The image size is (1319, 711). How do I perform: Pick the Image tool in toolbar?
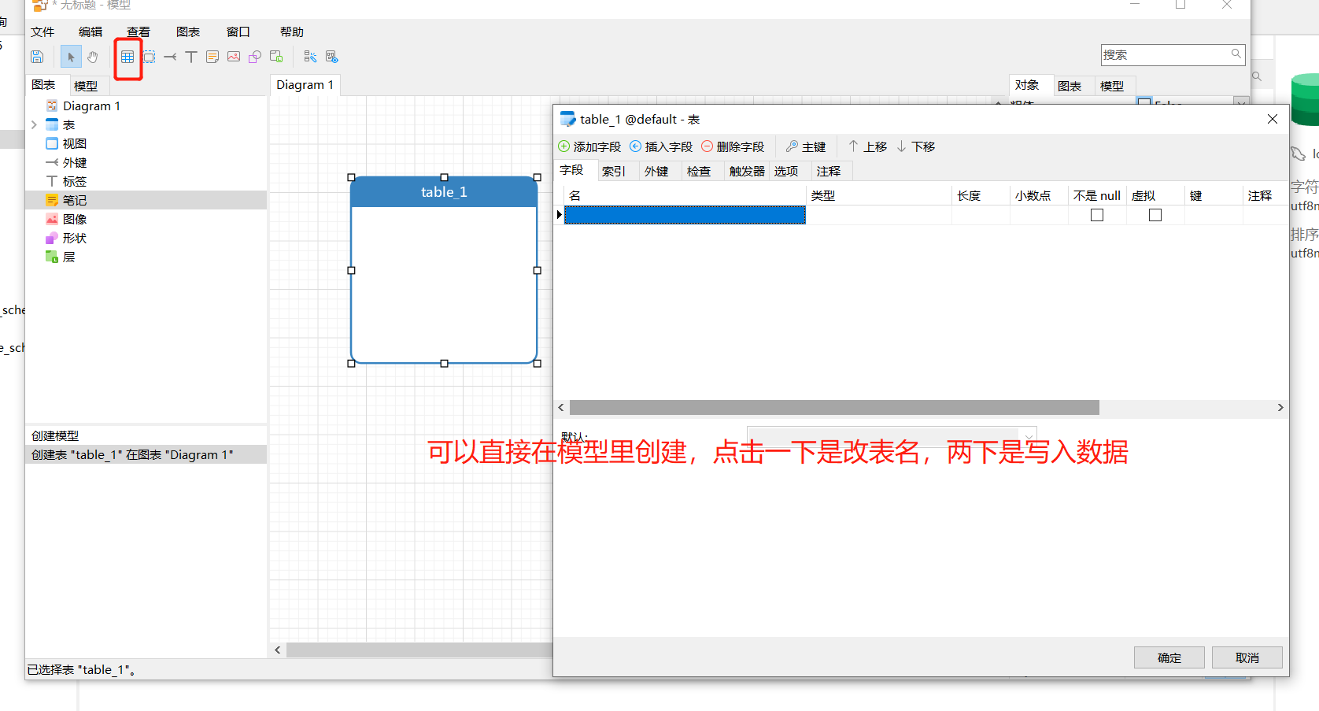coord(234,57)
